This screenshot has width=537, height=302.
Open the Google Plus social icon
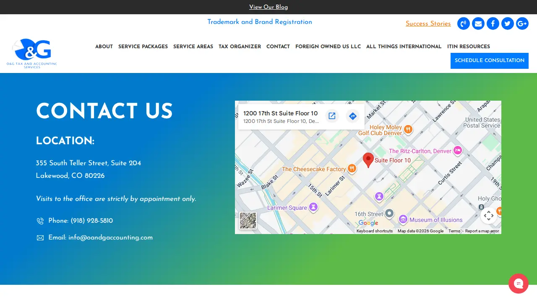point(522,23)
